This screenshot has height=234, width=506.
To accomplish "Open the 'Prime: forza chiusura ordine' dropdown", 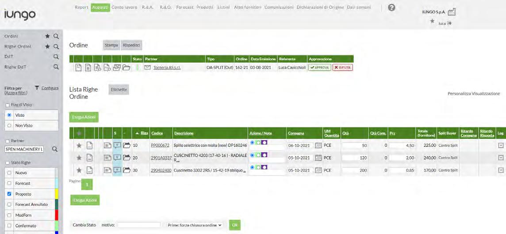I will (x=194, y=225).
